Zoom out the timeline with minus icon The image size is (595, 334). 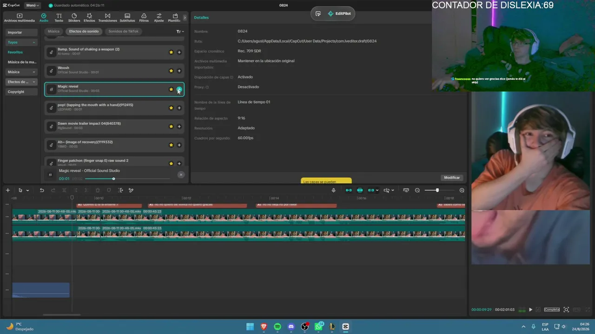[x=417, y=190]
